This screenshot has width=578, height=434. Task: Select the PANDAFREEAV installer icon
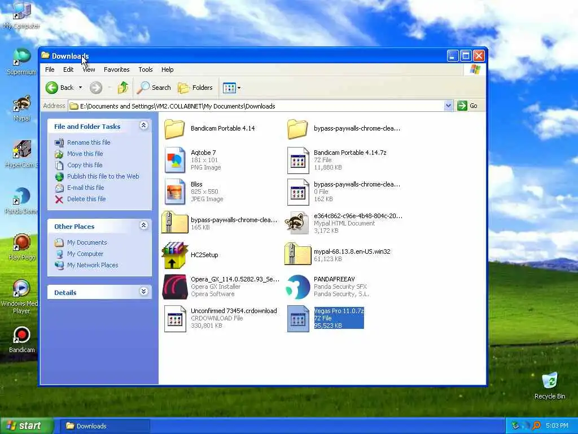pos(297,287)
